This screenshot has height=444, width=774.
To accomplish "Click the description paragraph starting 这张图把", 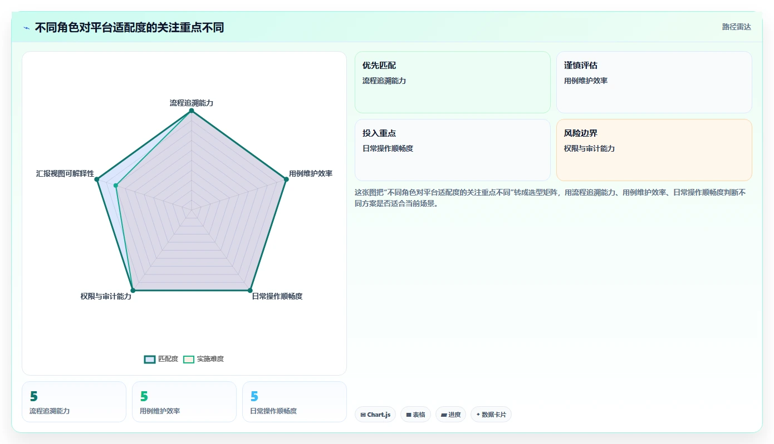I will [550, 198].
